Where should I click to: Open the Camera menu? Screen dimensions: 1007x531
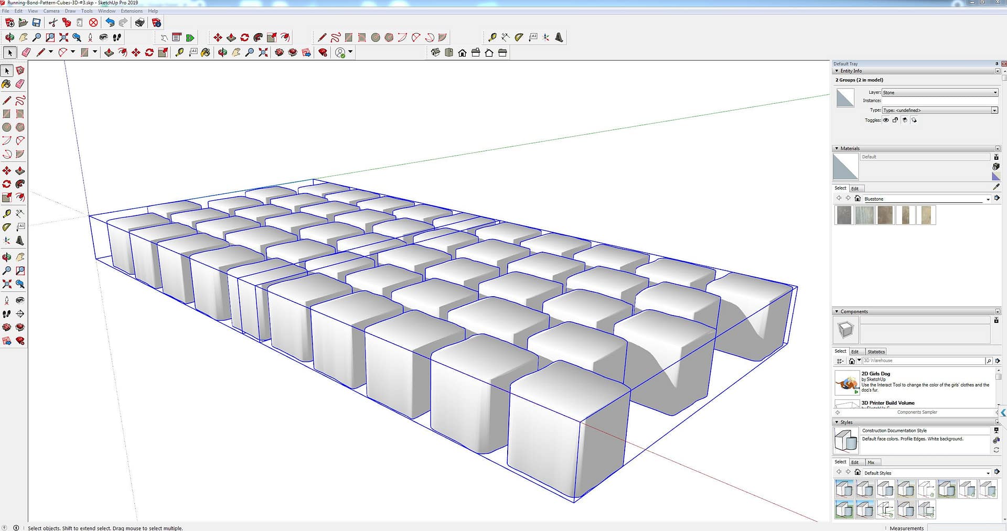pos(51,11)
